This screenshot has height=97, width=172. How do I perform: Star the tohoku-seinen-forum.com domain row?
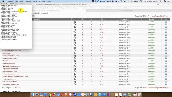[x=75, y=50]
